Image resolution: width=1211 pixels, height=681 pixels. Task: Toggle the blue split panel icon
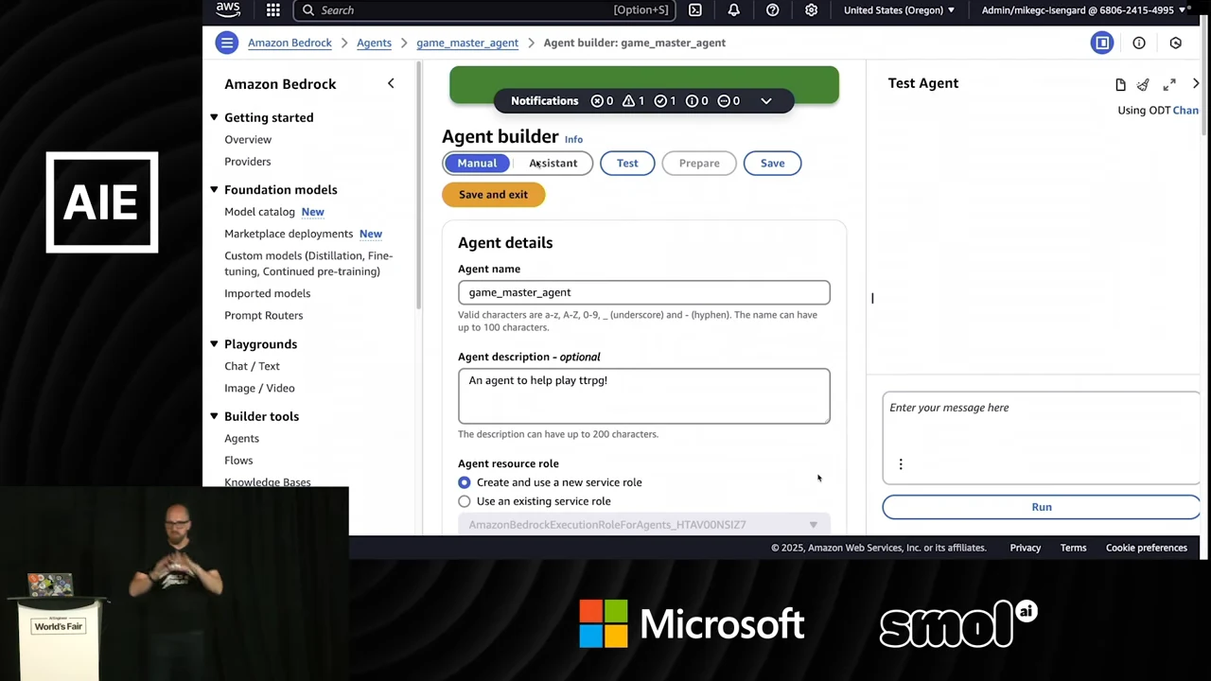(x=1102, y=43)
